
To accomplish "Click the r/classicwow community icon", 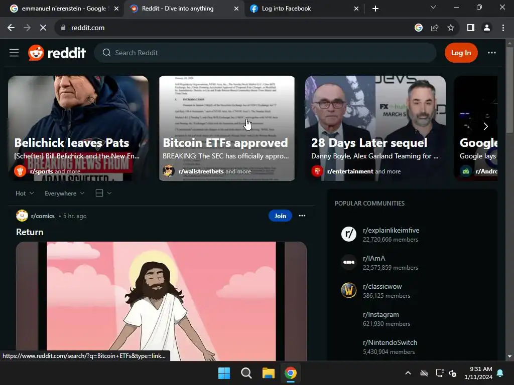I will point(349,290).
